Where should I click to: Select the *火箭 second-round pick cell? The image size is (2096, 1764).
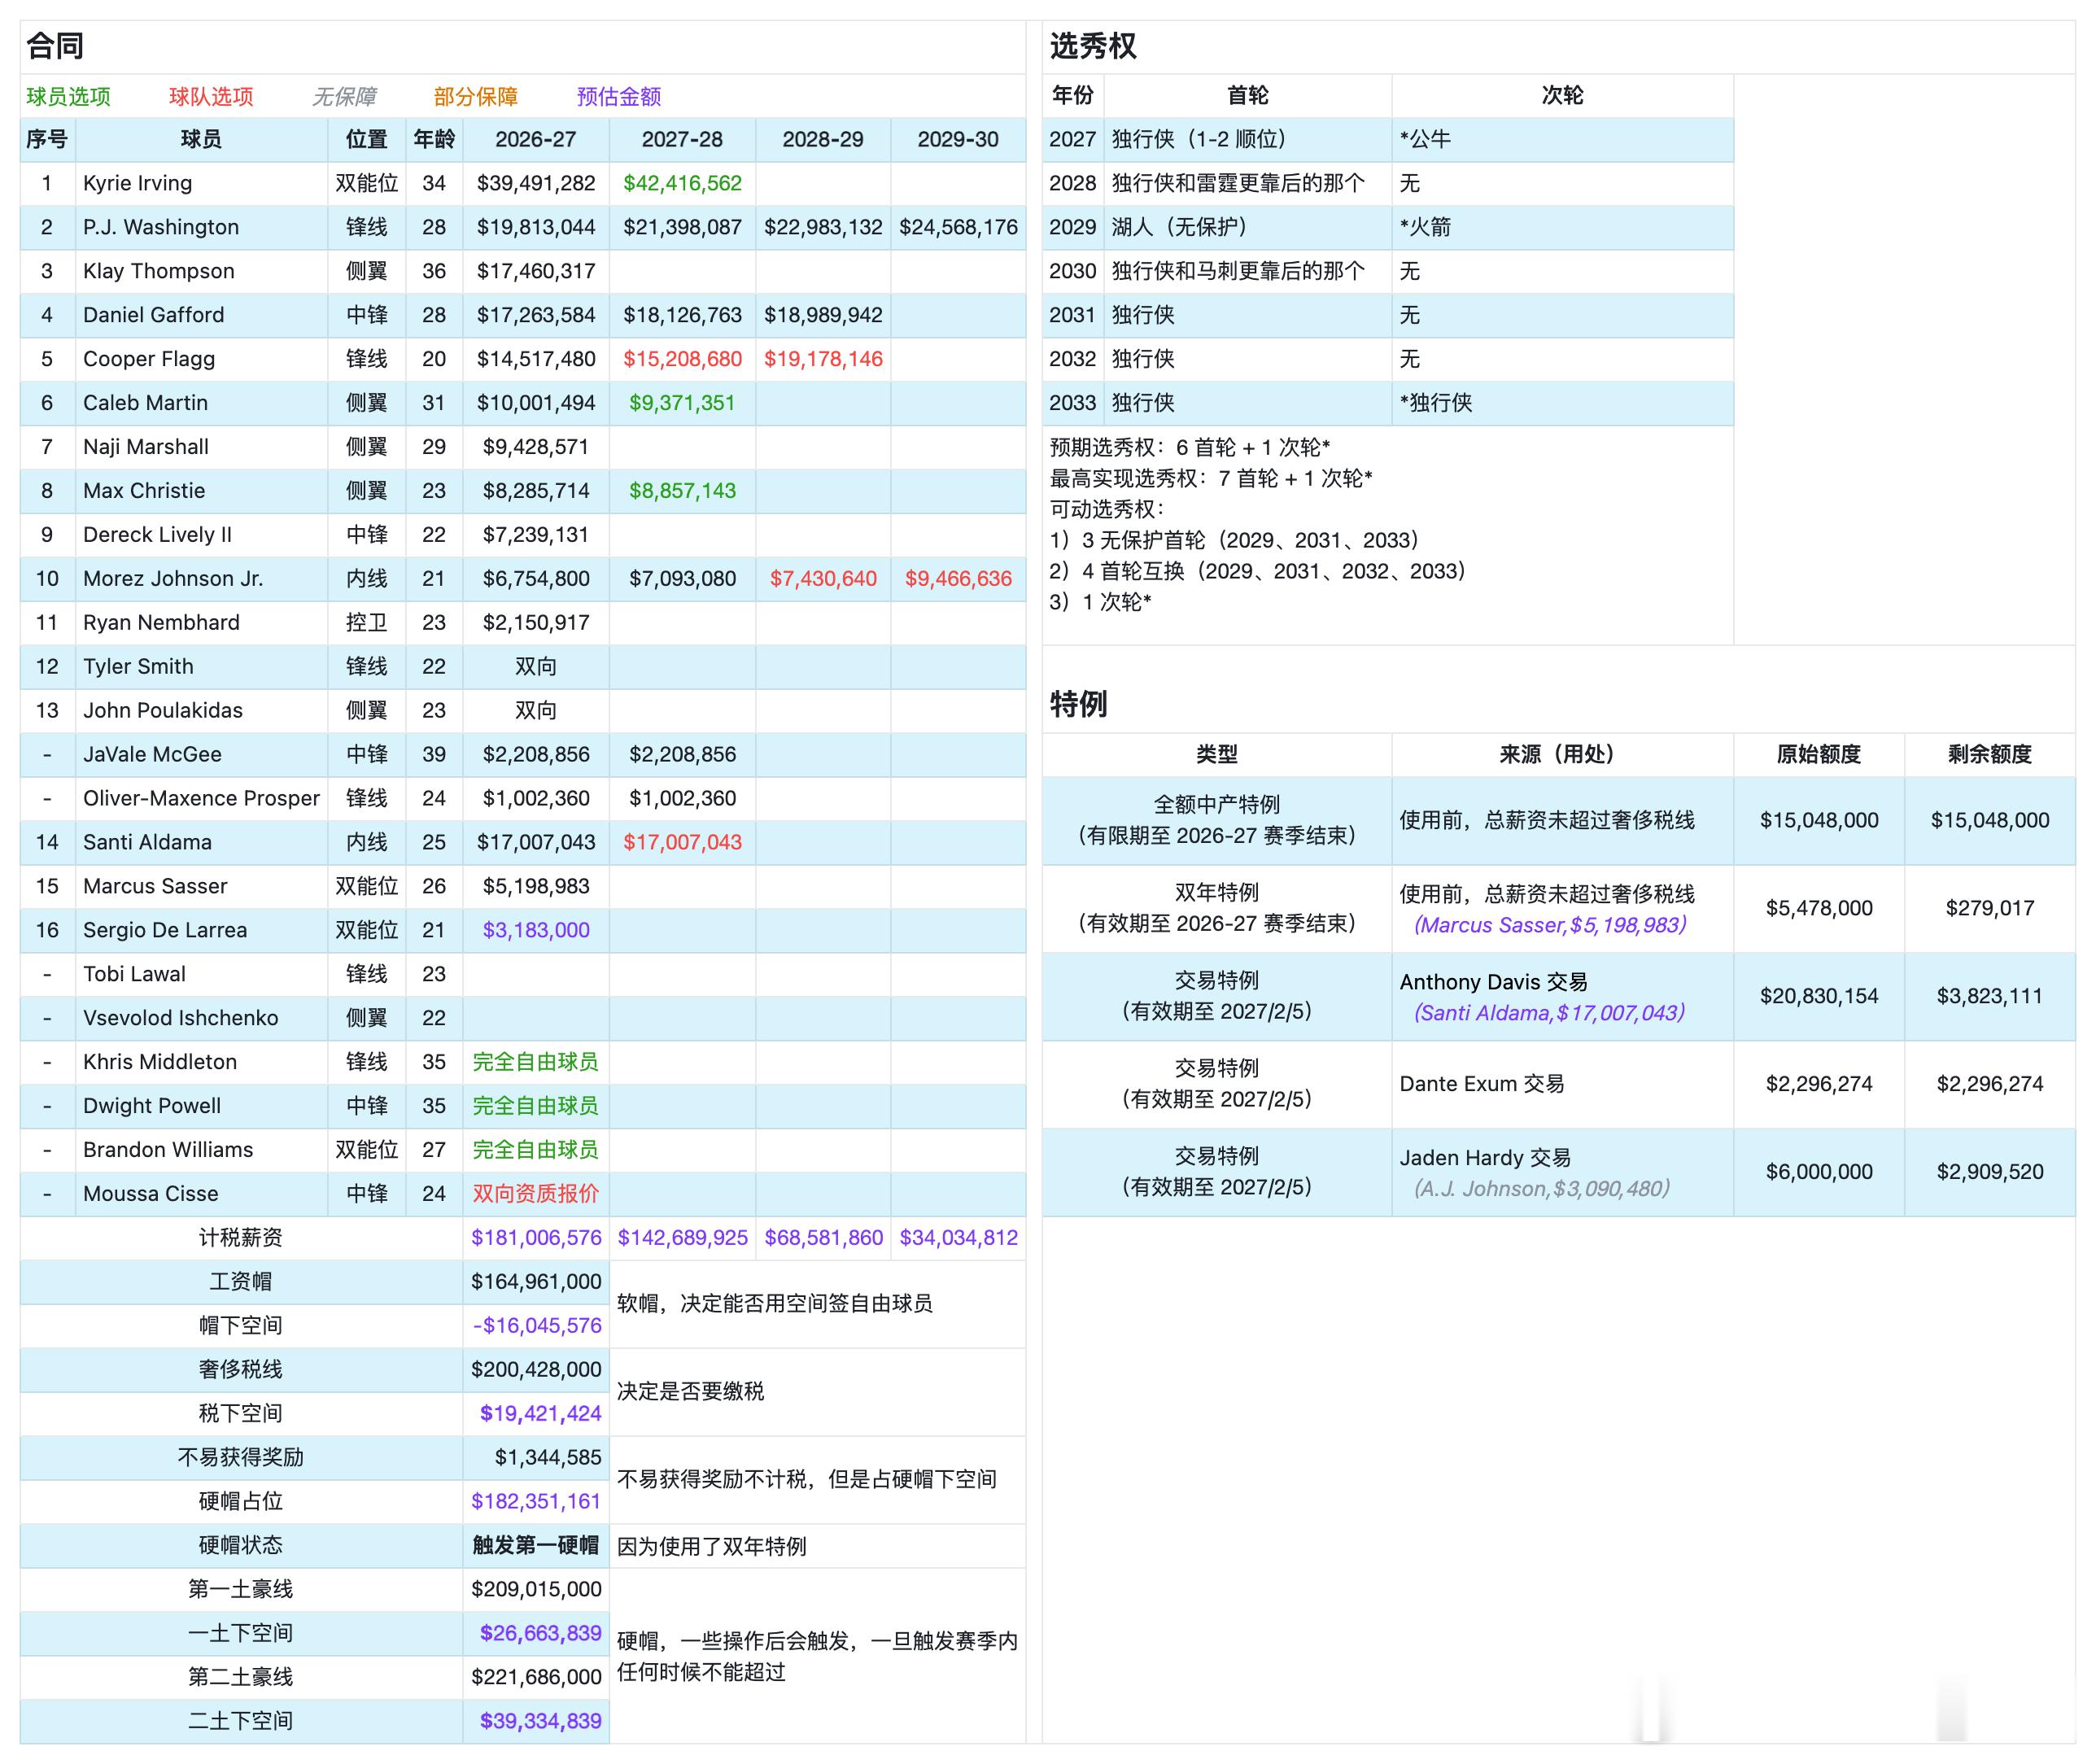(1562, 227)
